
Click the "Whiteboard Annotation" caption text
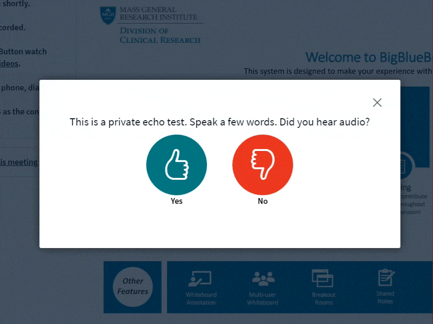(x=201, y=299)
